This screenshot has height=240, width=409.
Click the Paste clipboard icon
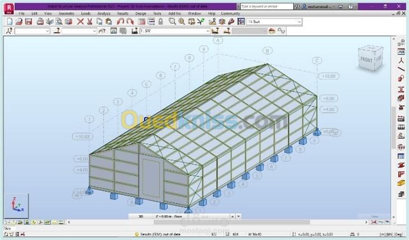pyautogui.click(x=108, y=22)
